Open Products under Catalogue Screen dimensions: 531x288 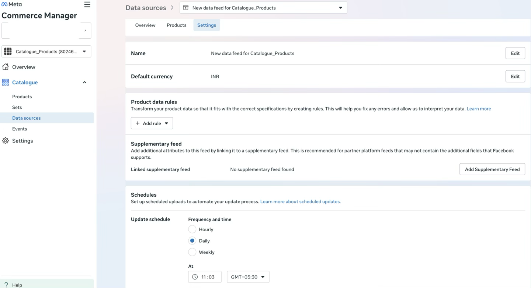coord(22,96)
